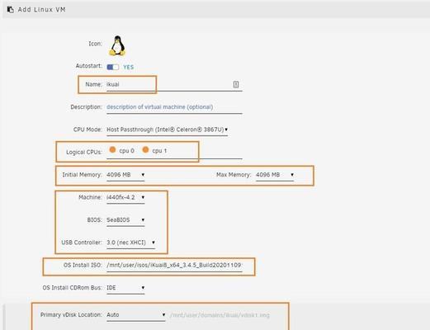Click the OS Install ISO path field
This screenshot has width=430, height=330.
point(174,266)
